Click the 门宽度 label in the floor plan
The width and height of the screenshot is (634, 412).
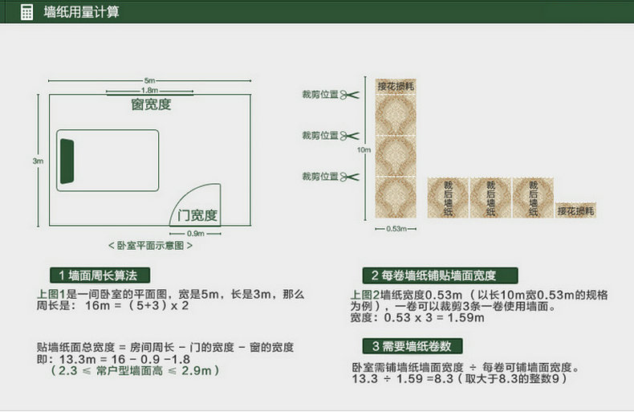(197, 215)
